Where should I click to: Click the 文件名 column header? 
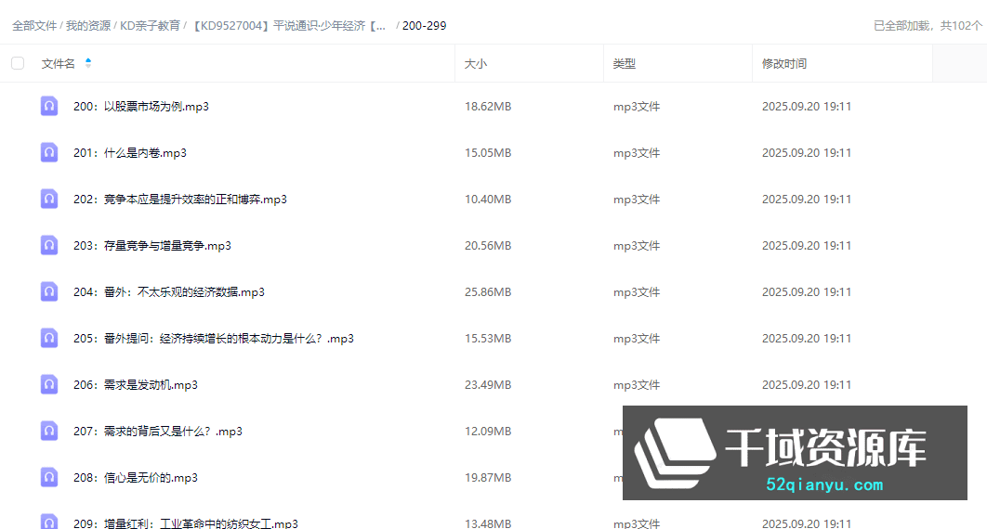coord(58,63)
